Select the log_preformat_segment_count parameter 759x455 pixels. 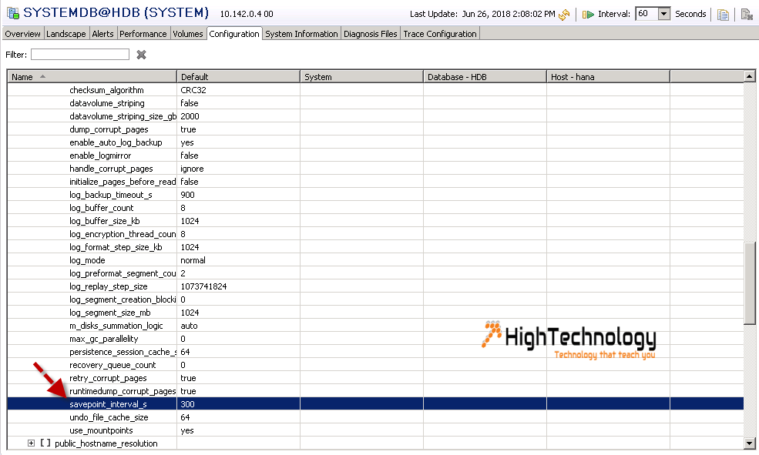(375, 273)
